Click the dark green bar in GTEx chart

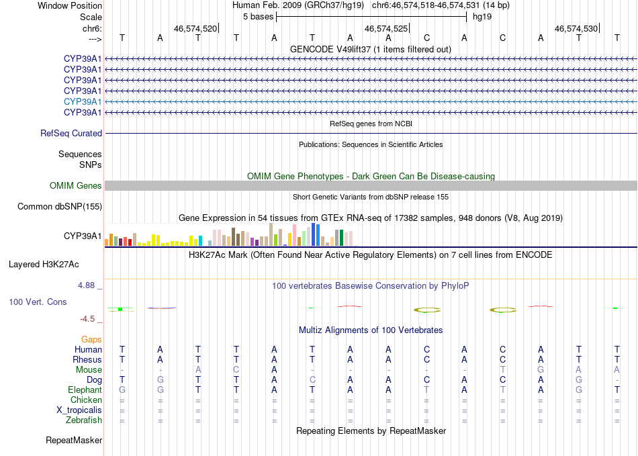pyautogui.click(x=341, y=238)
